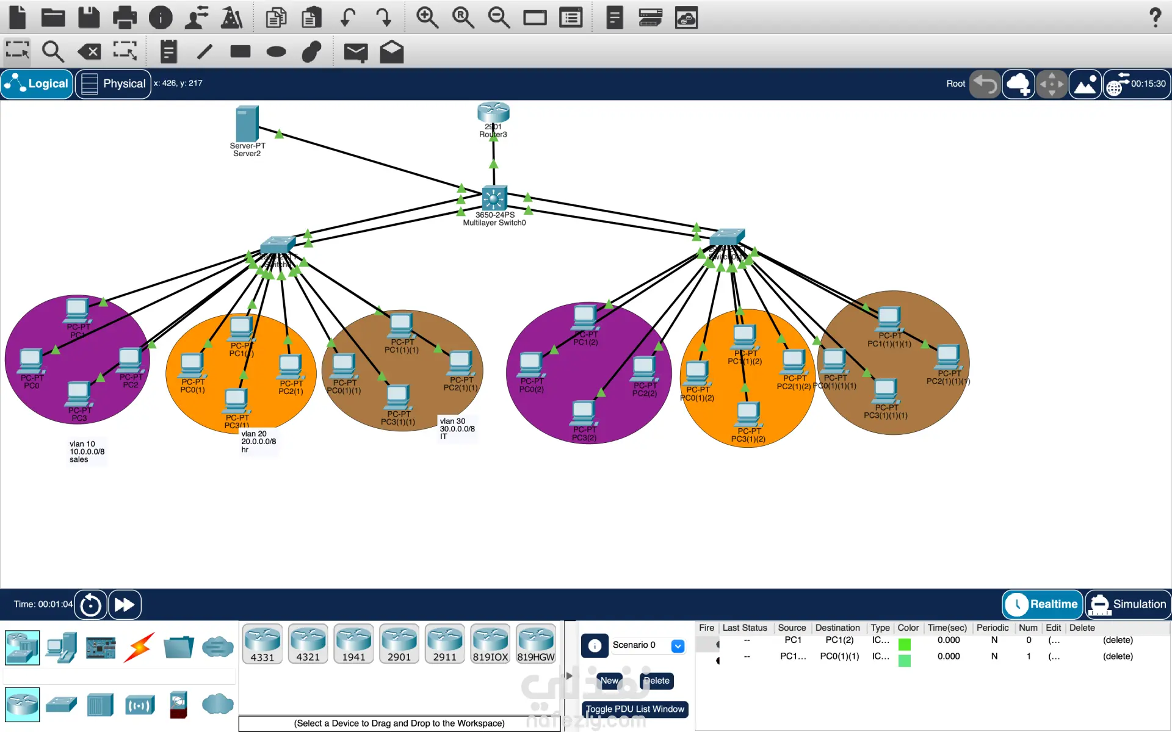Select the Draw Ellipse tool
The height and width of the screenshot is (732, 1172).
276,52
